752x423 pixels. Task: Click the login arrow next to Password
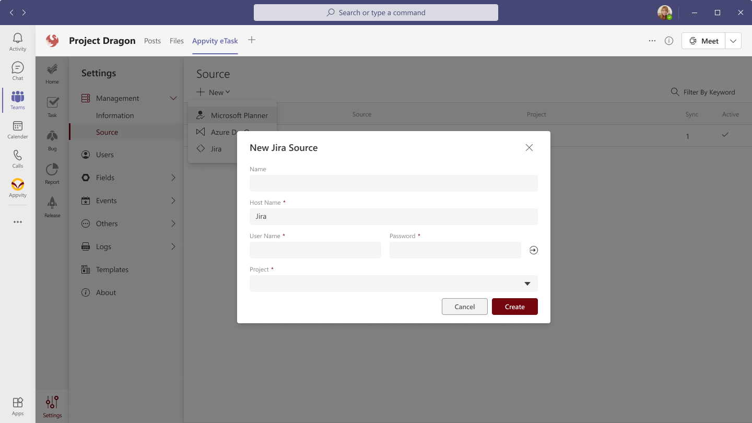point(533,250)
